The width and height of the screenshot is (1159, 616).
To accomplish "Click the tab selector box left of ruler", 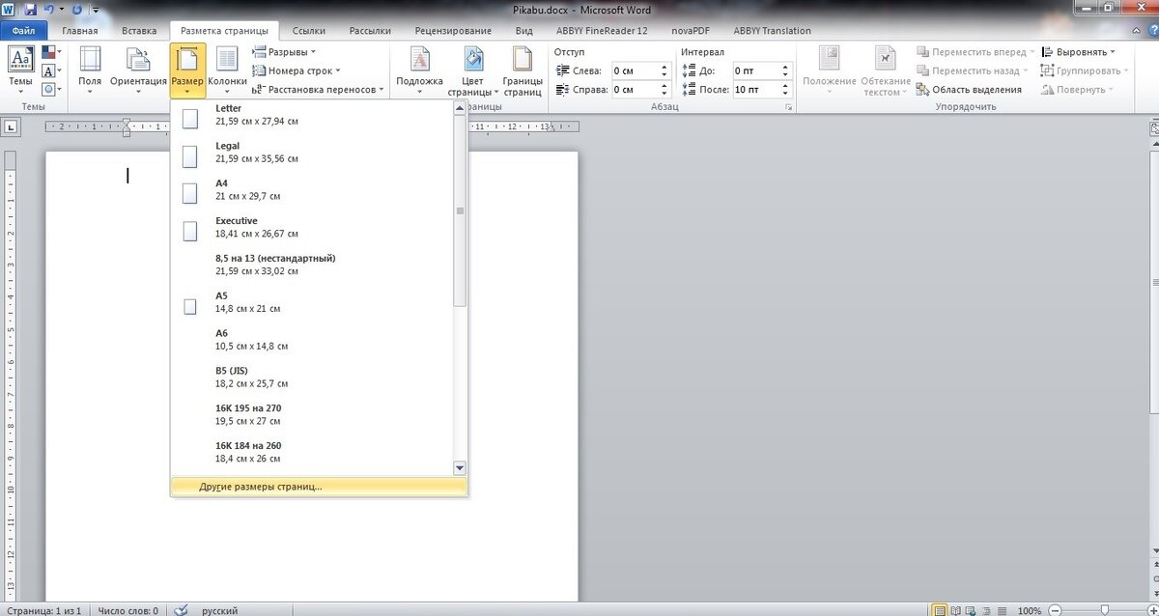I will 12,126.
